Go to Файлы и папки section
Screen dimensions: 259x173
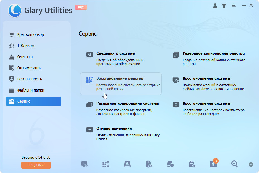(31, 90)
